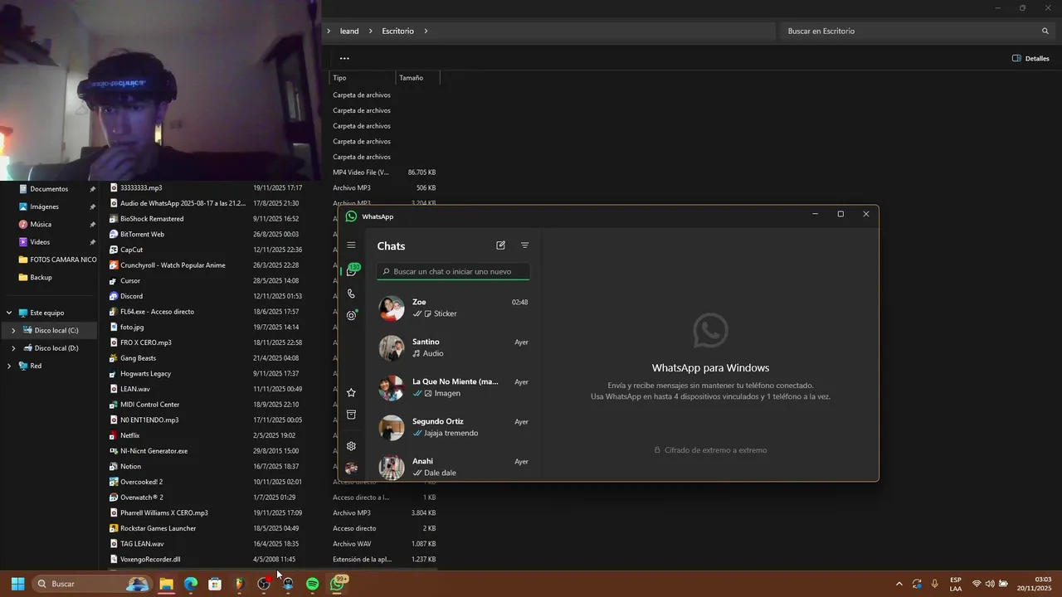Select Escritorio breadcrumb in address bar

click(397, 31)
